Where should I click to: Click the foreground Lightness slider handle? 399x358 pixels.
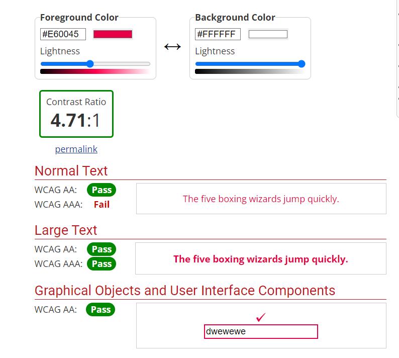(x=90, y=64)
